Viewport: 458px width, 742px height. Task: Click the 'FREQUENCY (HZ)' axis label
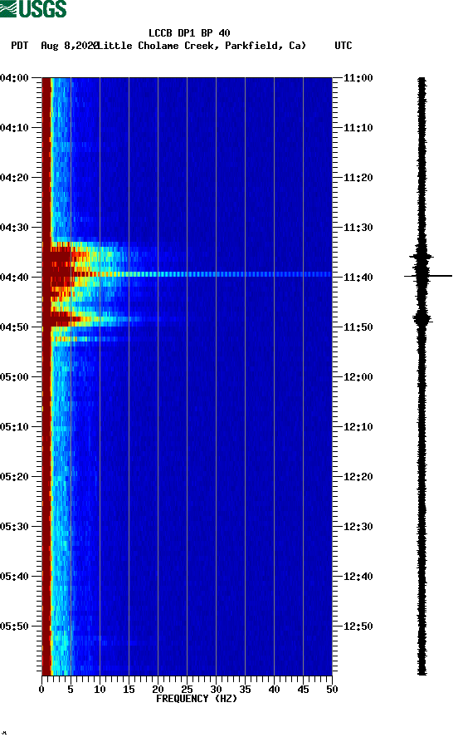coord(196,699)
